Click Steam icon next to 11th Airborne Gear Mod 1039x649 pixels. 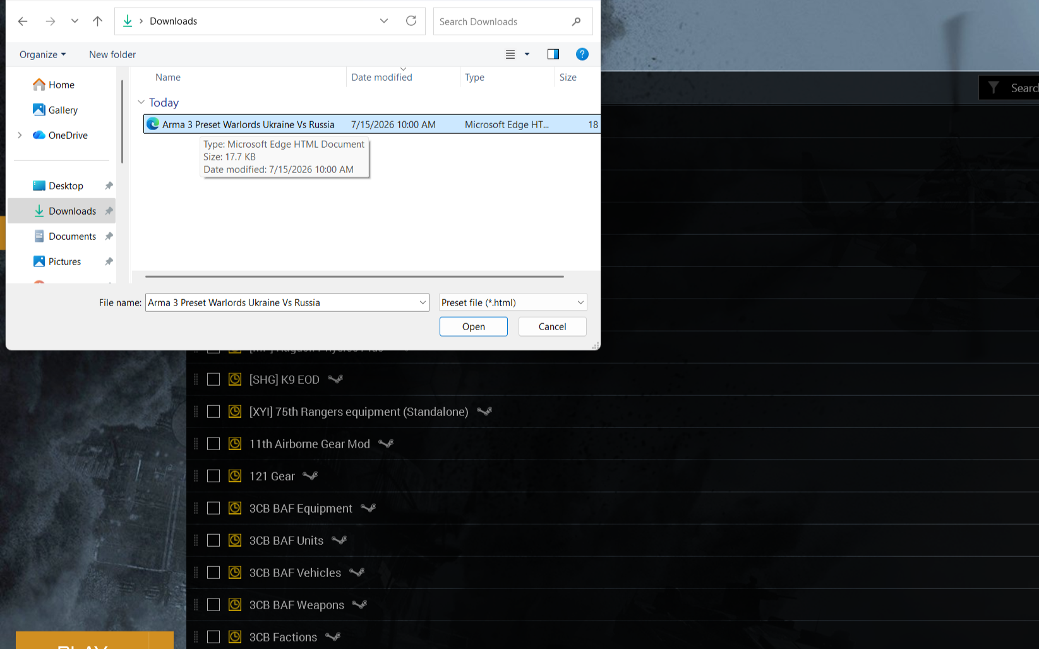coord(386,443)
